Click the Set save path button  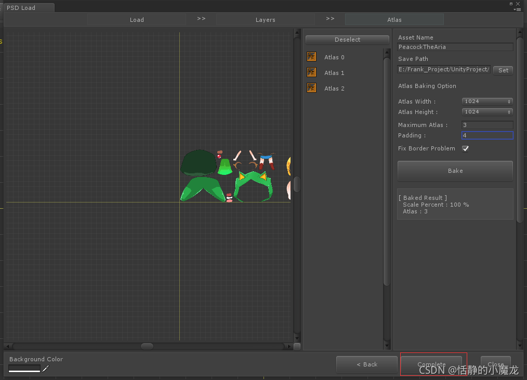click(503, 70)
